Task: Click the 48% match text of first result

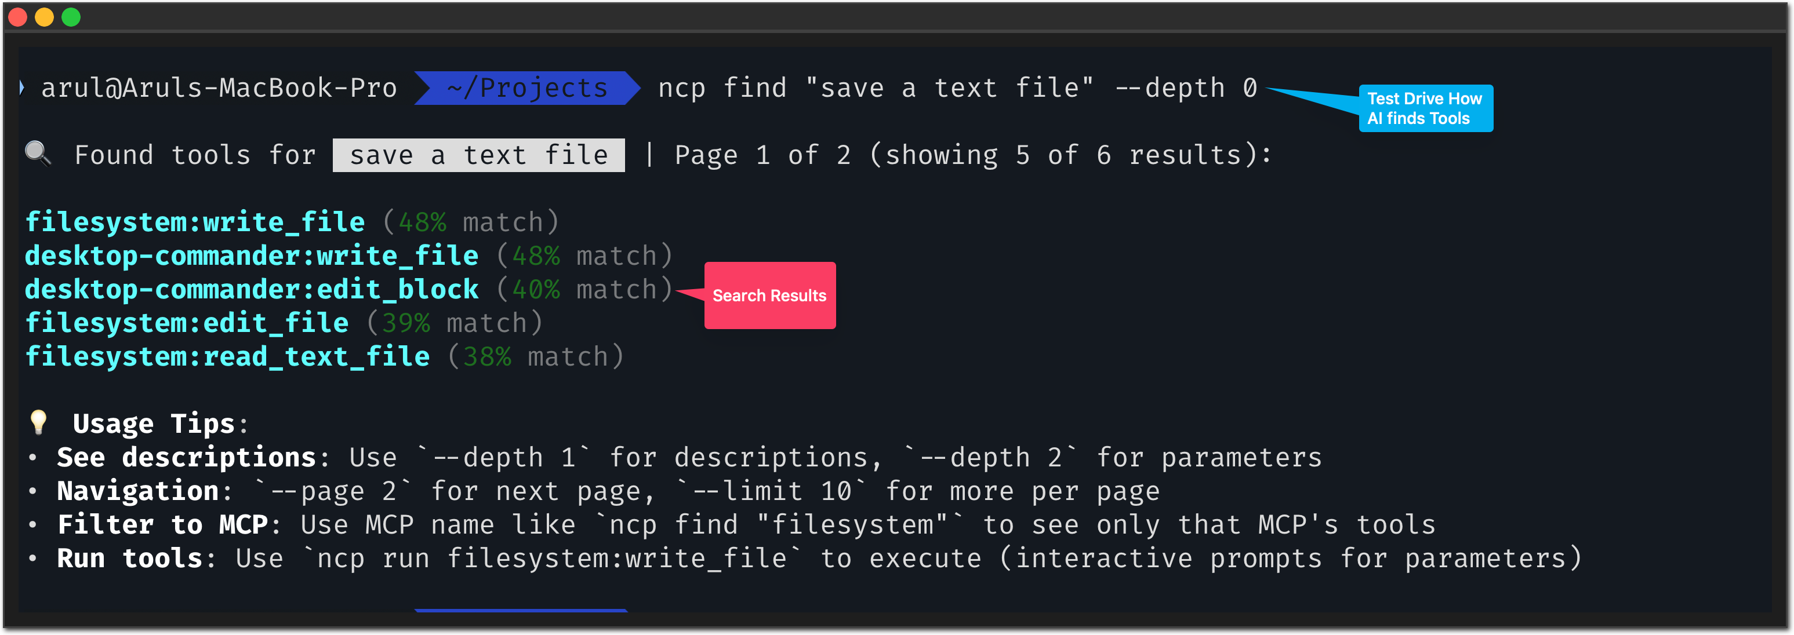Action: [x=422, y=222]
